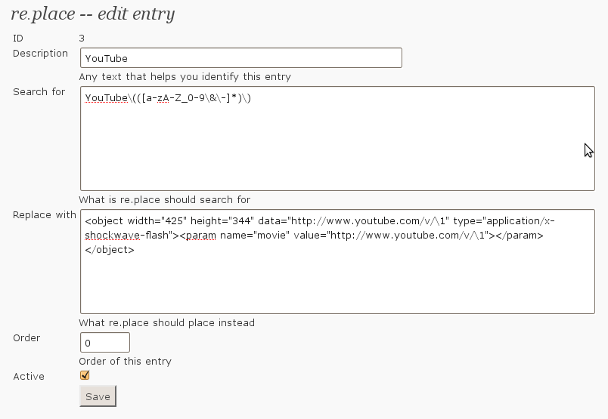
Task: Click inside the Search for textarea
Action: click(337, 139)
